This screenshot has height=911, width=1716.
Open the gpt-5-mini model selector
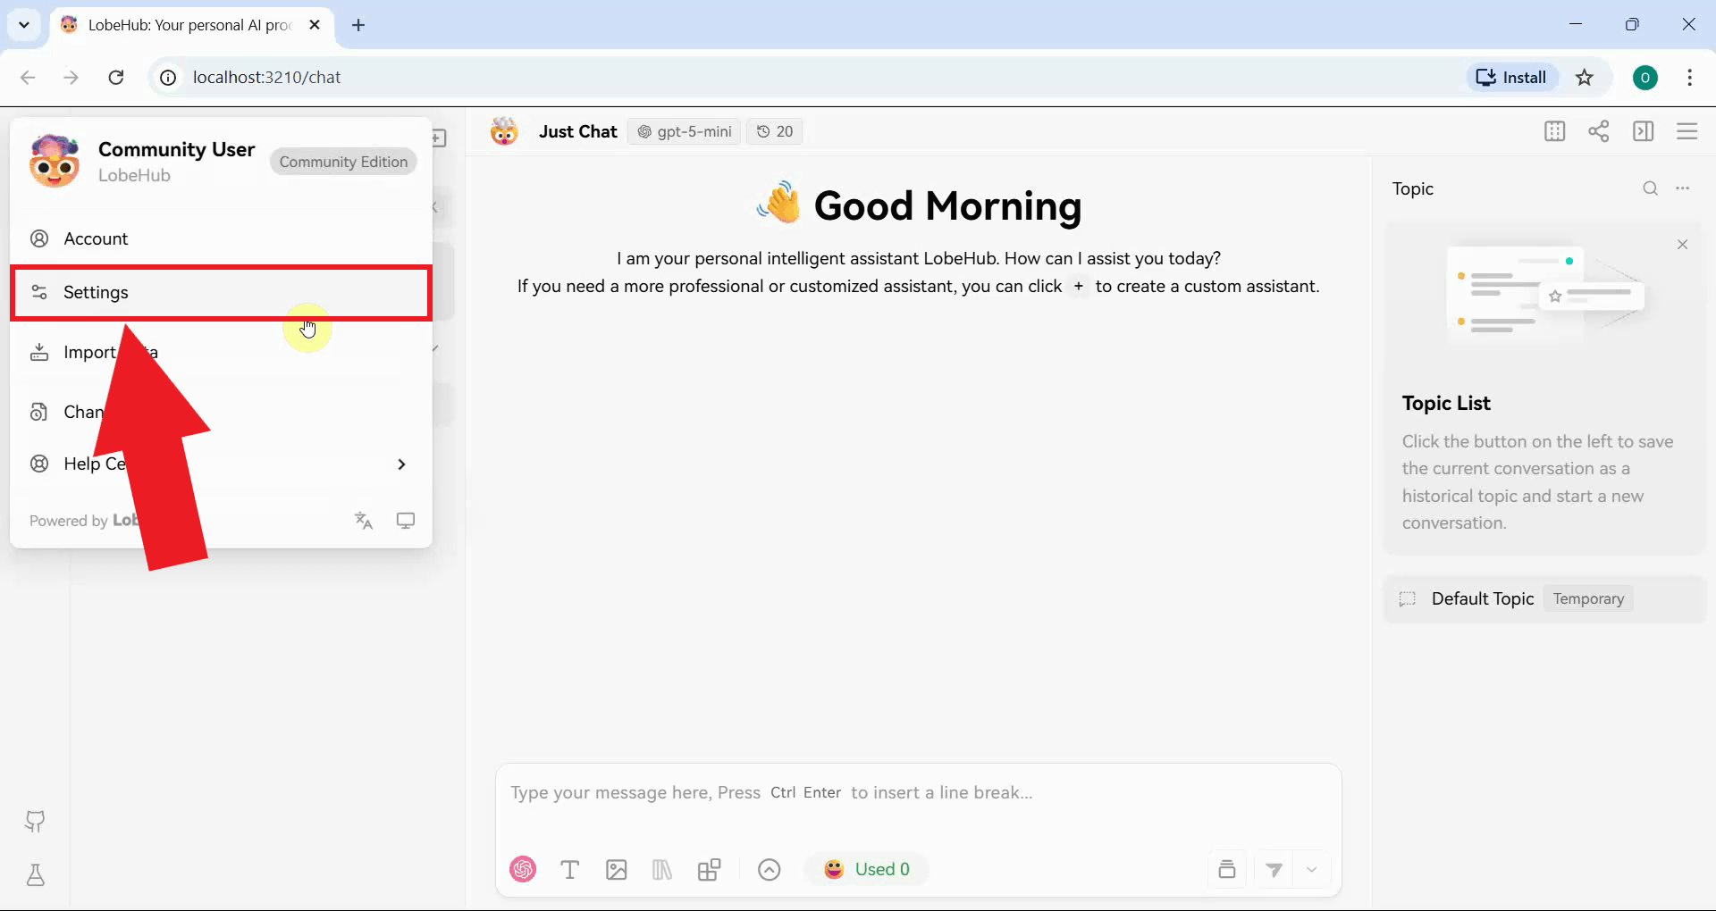click(685, 131)
